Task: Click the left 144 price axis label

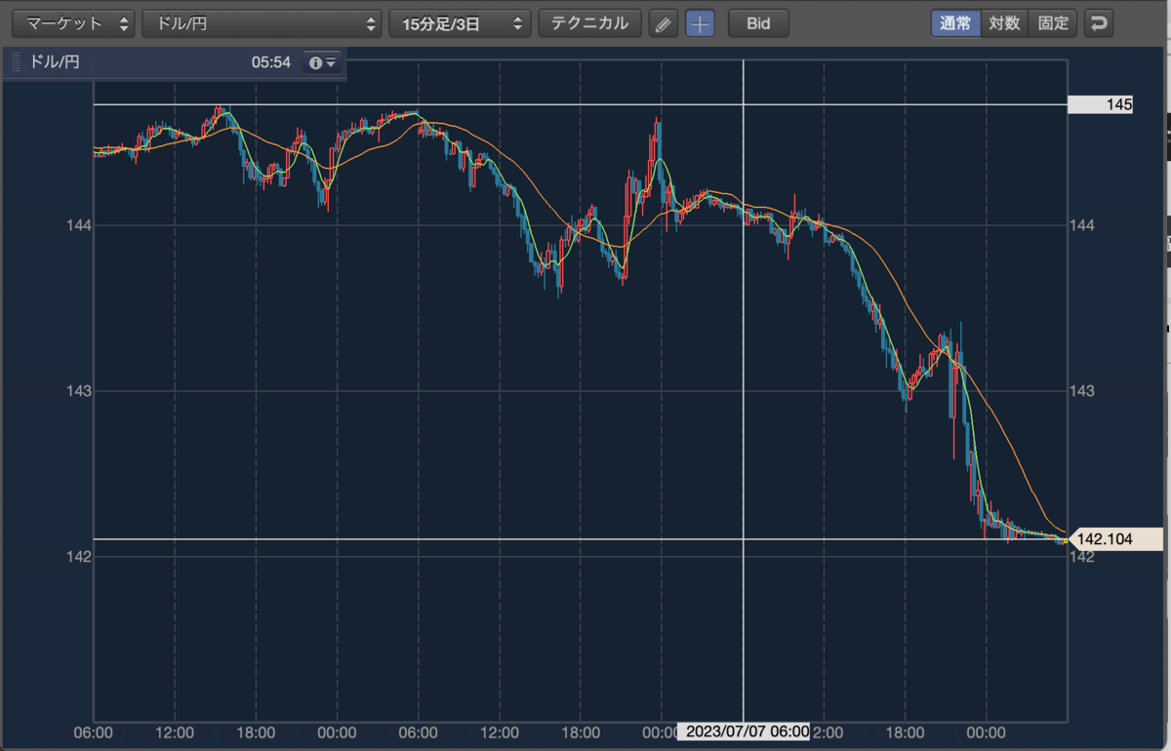Action: (x=79, y=225)
